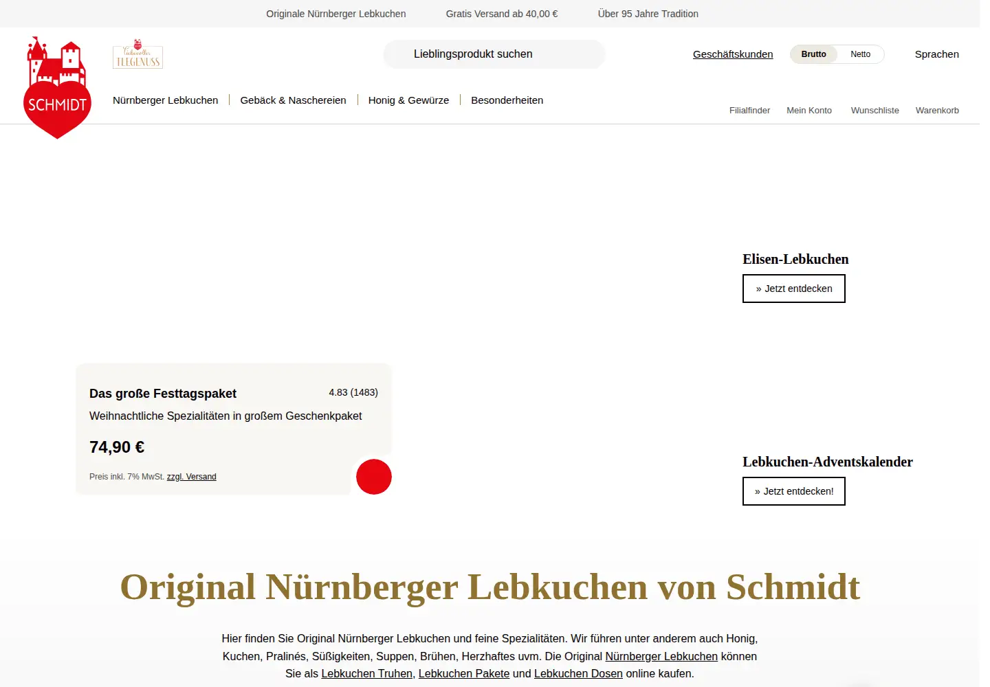This screenshot has width=990, height=687.
Task: Click Jetzt entdecken! under Lebkuchen-Adventskalender
Action: [x=794, y=491]
